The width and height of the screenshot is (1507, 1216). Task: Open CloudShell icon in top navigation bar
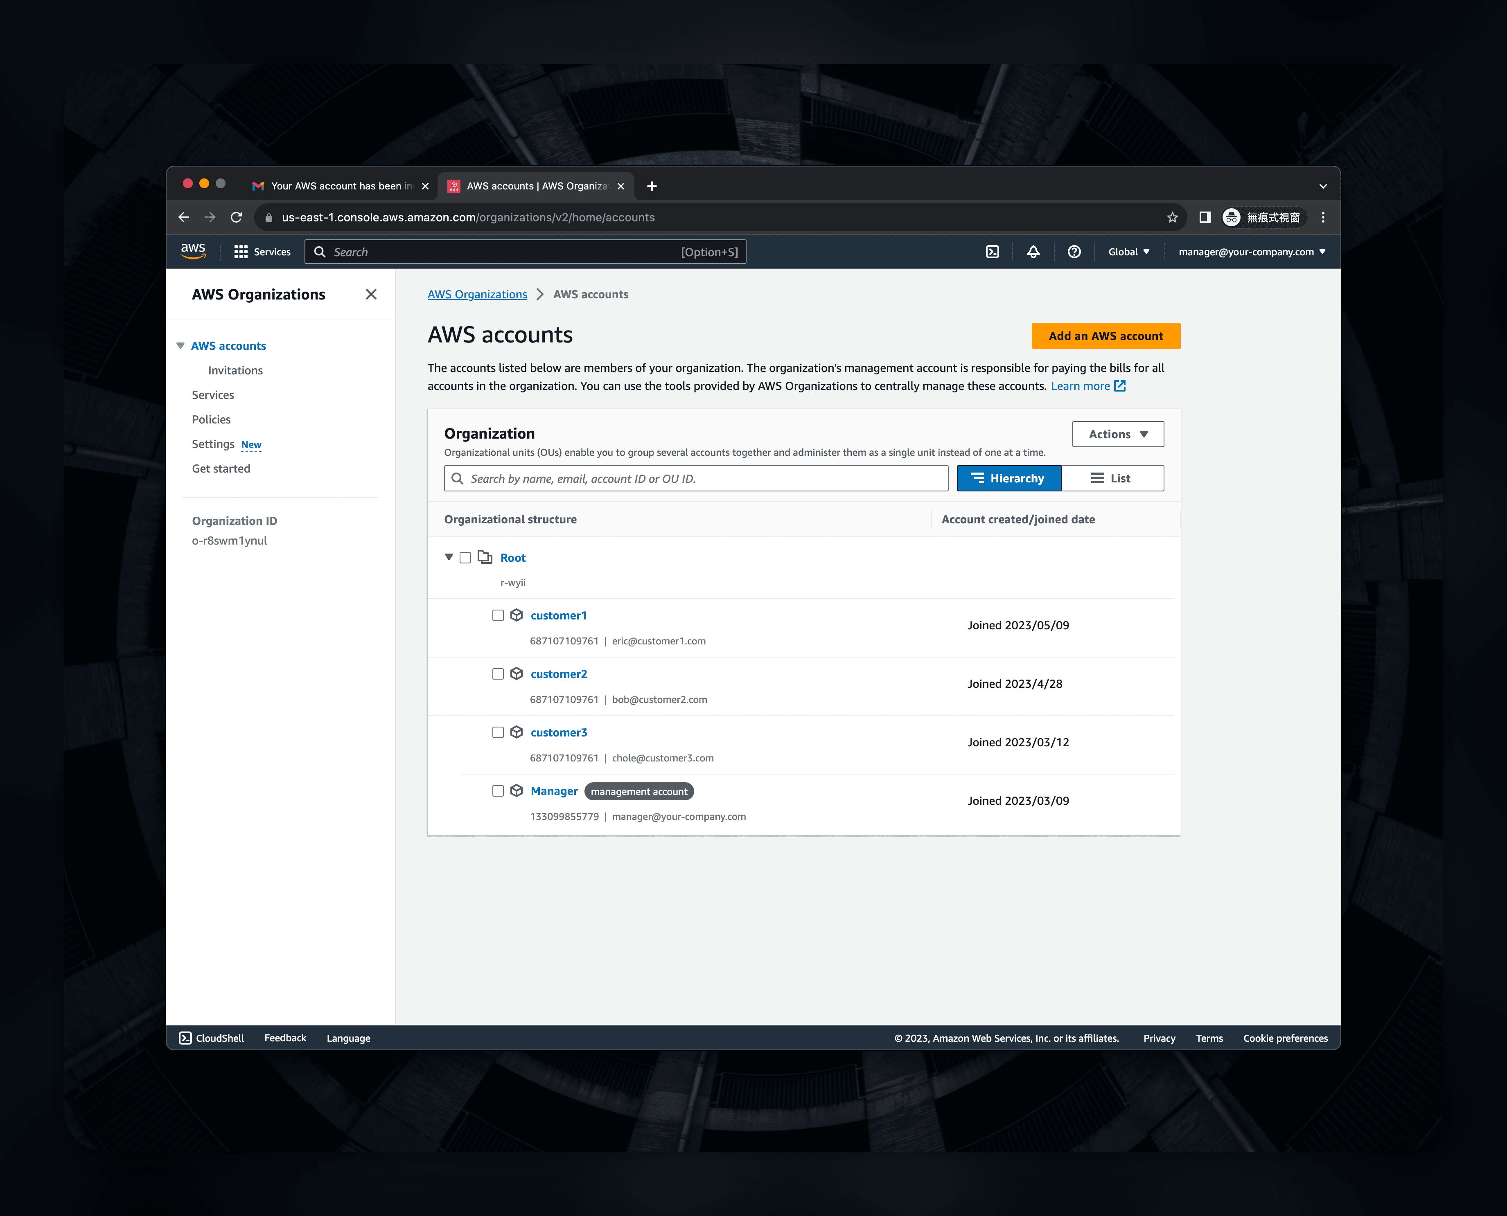point(992,252)
